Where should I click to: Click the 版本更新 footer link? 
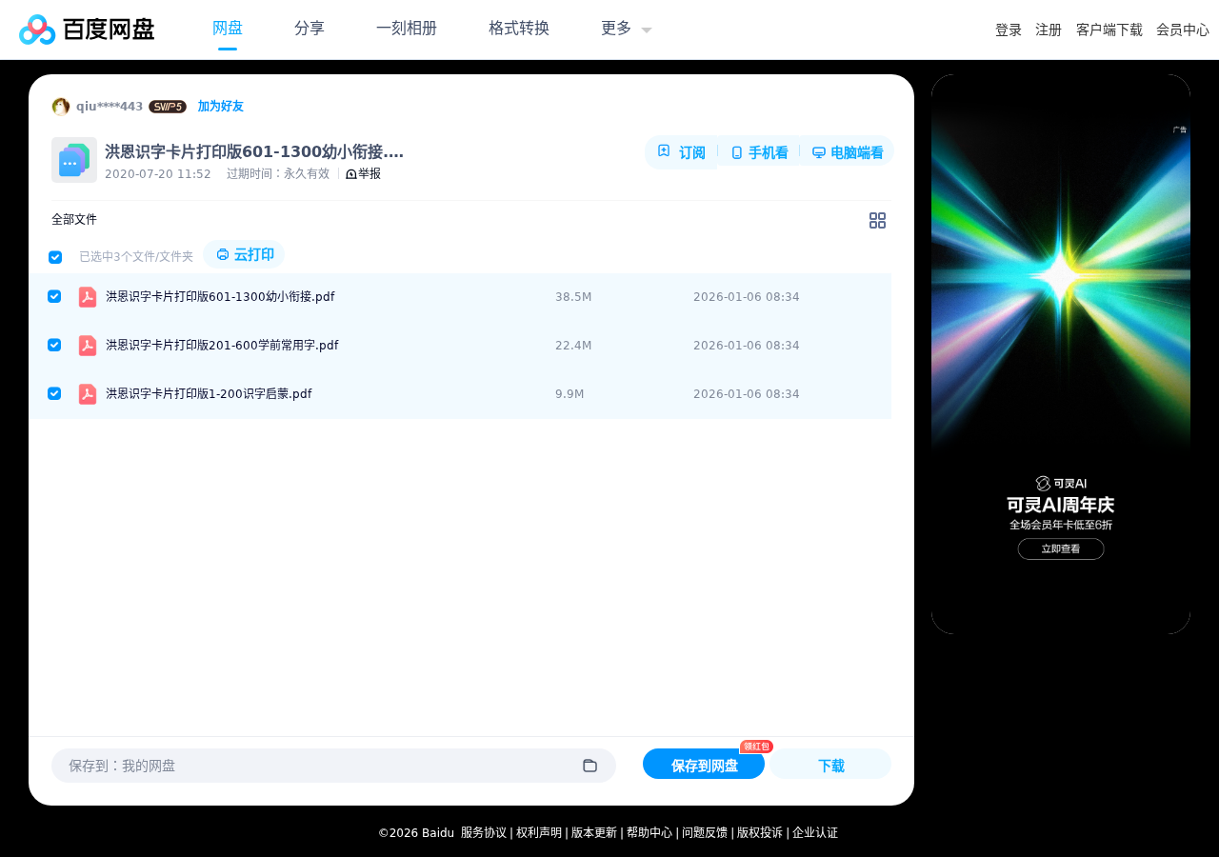594,833
